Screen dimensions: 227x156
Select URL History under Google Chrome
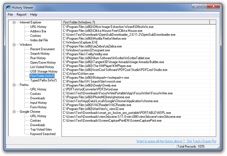38,116
